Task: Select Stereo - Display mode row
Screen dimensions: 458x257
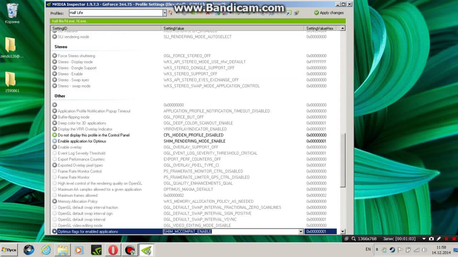Action: pyautogui.click(x=194, y=62)
